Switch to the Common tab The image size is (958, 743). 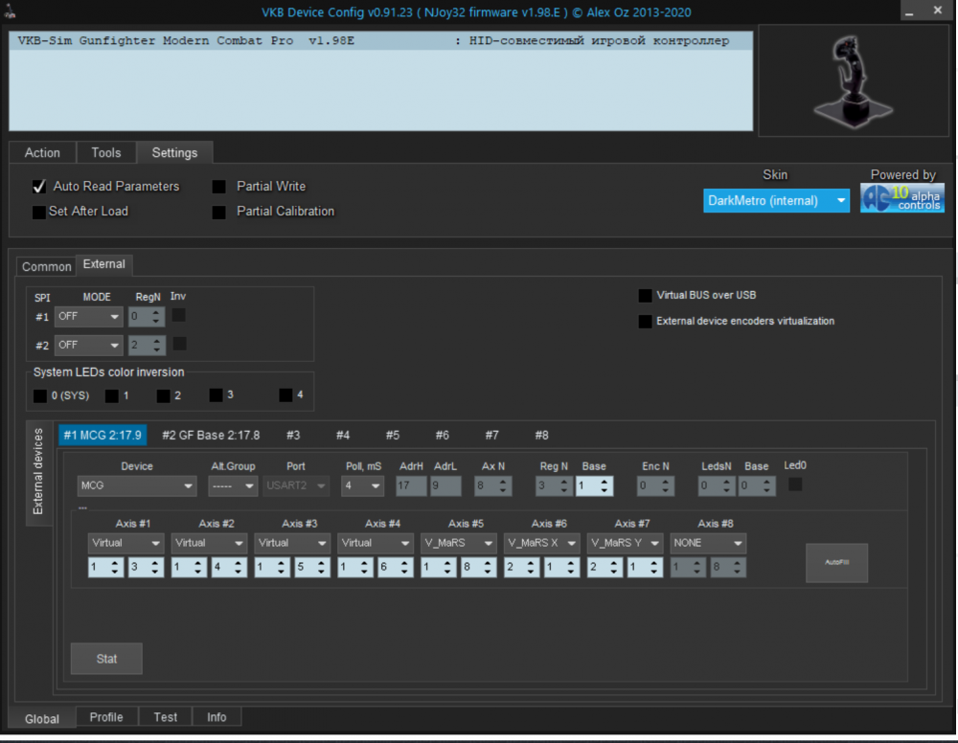45,266
